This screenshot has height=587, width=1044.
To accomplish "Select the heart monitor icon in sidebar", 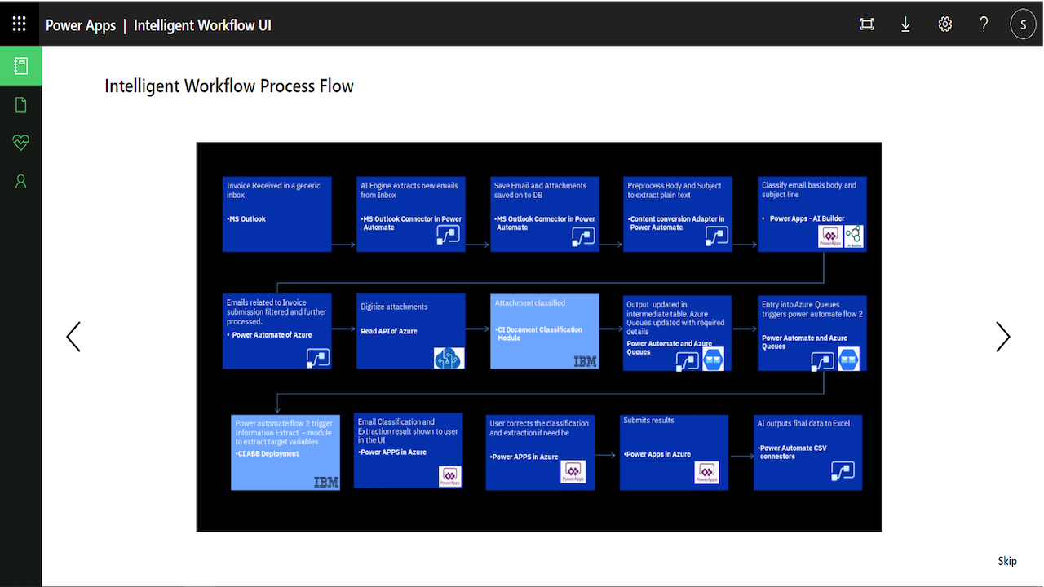I will coord(21,143).
